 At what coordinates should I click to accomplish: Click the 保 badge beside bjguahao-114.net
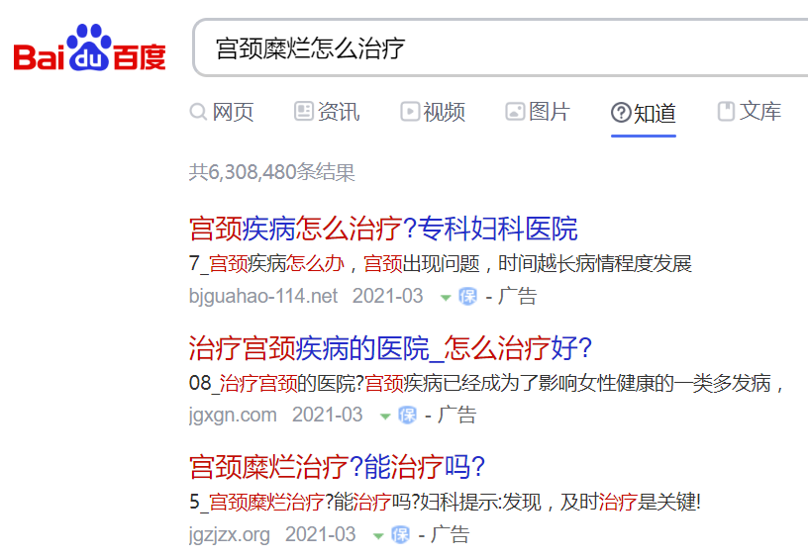coord(468,296)
